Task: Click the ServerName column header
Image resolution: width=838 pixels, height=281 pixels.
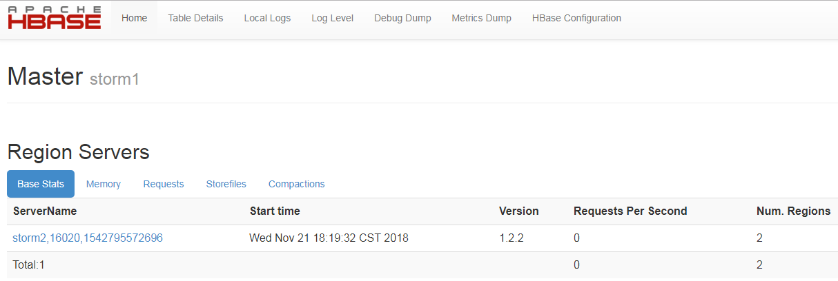Action: [x=45, y=211]
